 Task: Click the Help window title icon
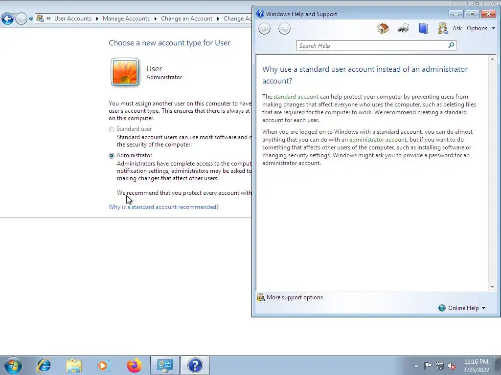(x=260, y=14)
